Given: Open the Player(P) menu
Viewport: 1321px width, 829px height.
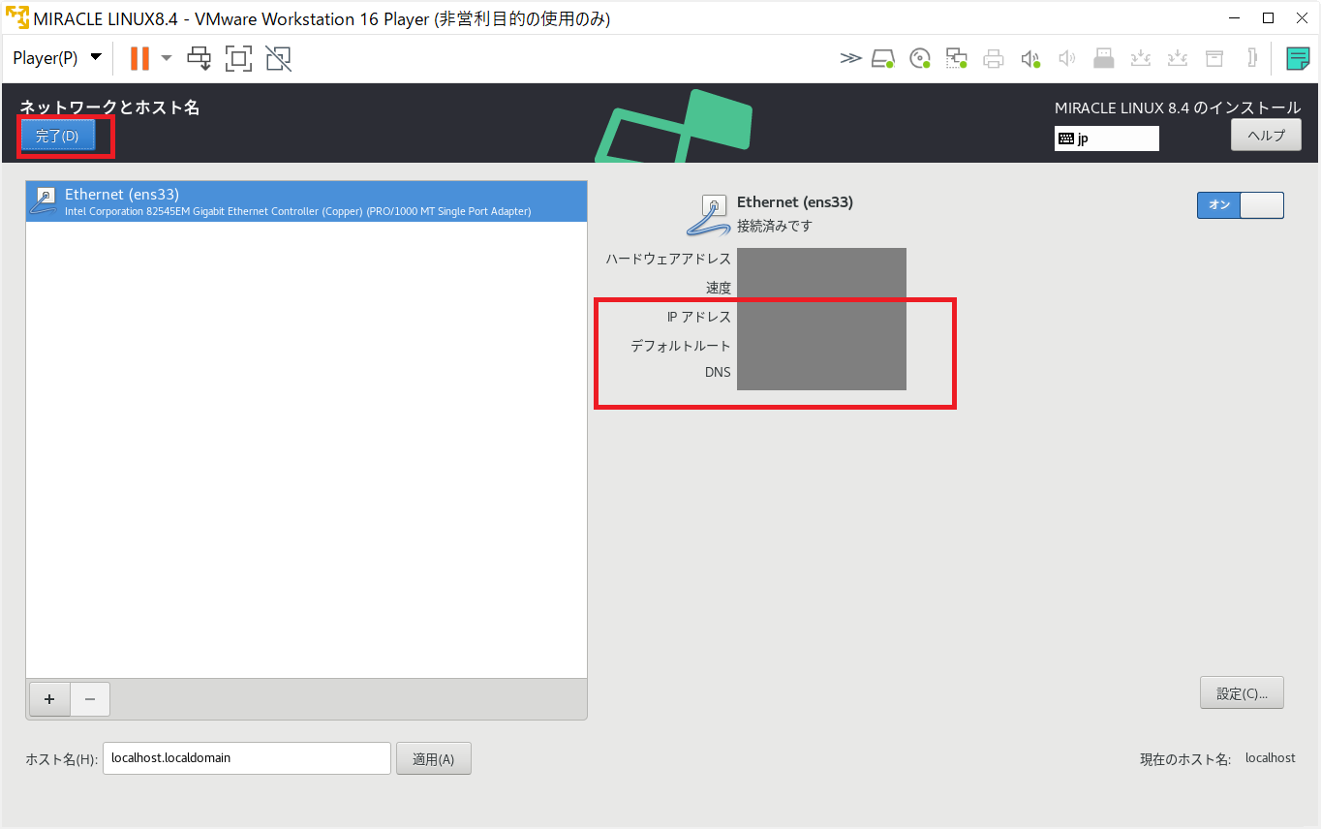Looking at the screenshot, I should [x=57, y=57].
